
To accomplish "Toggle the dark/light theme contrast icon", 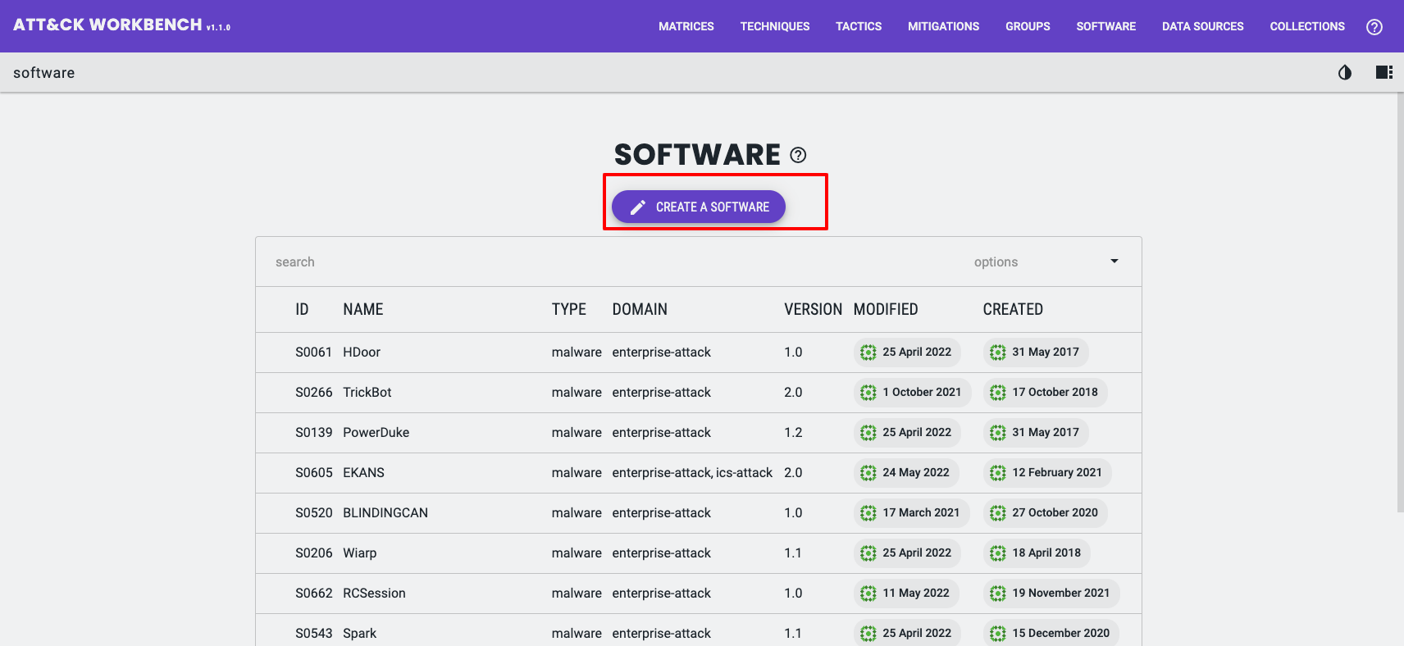I will point(1344,73).
